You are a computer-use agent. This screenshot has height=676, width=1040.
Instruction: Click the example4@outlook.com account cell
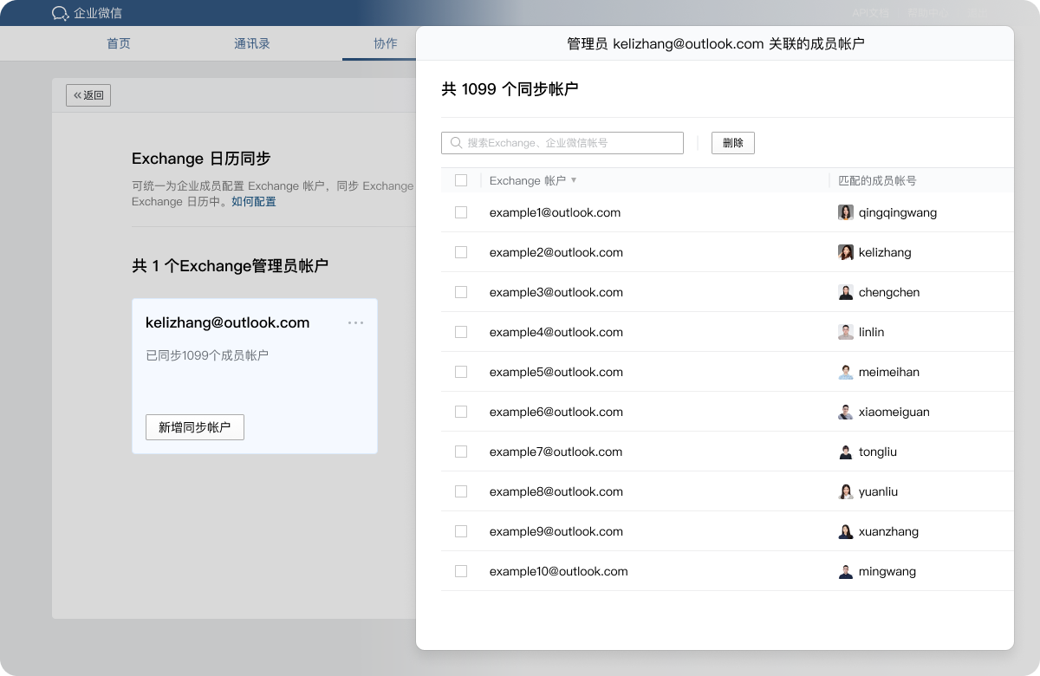coord(556,332)
